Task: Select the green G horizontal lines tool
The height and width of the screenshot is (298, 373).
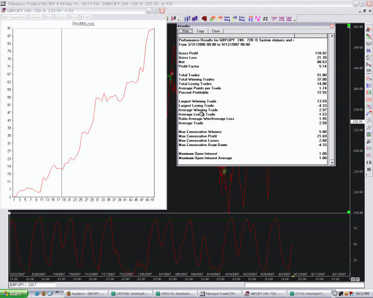Action: coord(368,135)
